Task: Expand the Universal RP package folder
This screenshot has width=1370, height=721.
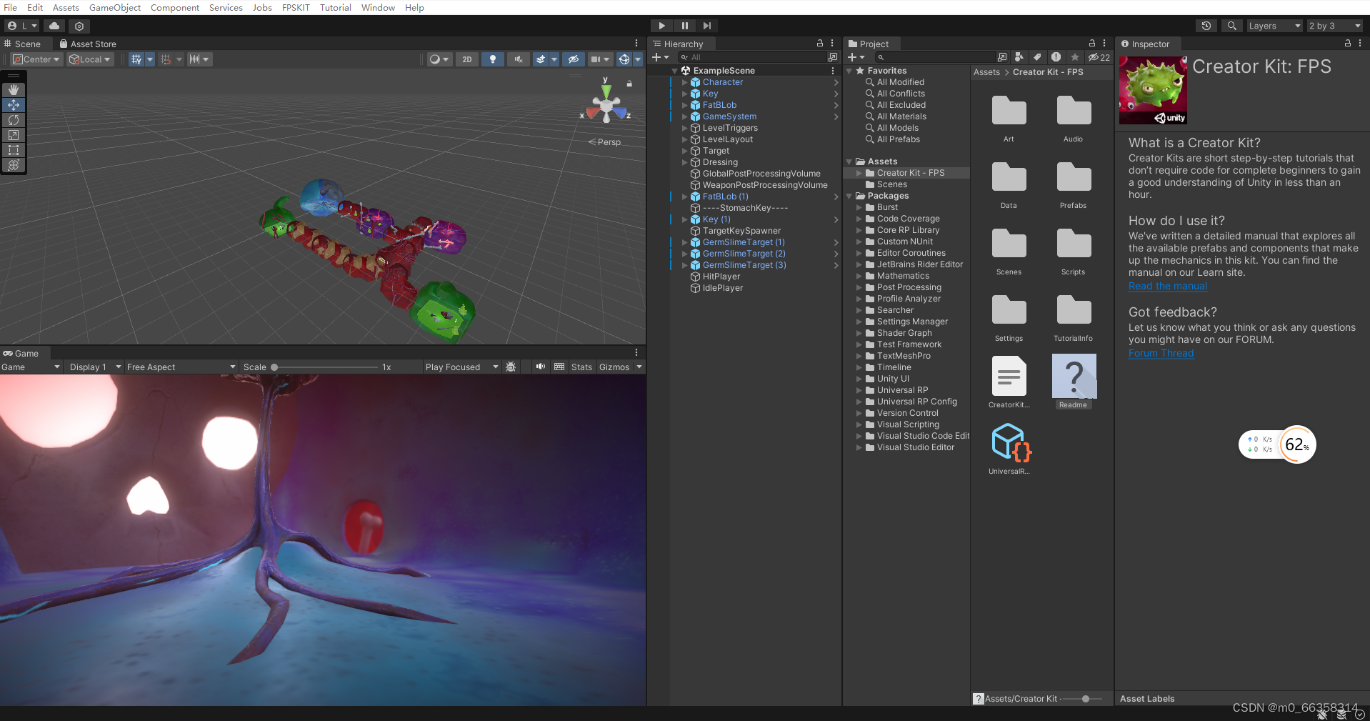Action: click(x=859, y=390)
